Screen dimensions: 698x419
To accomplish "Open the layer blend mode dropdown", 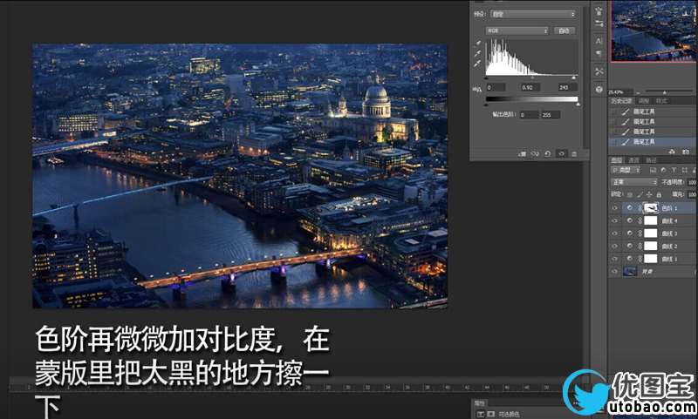I will (632, 182).
